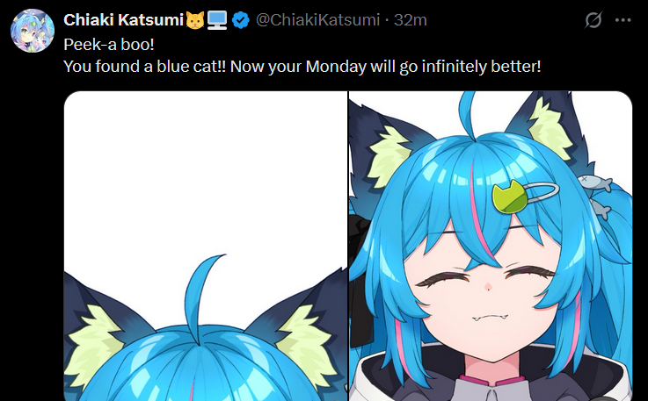Click the fanged smile in right image
Viewport: 648px width, 401px height.
(x=490, y=318)
